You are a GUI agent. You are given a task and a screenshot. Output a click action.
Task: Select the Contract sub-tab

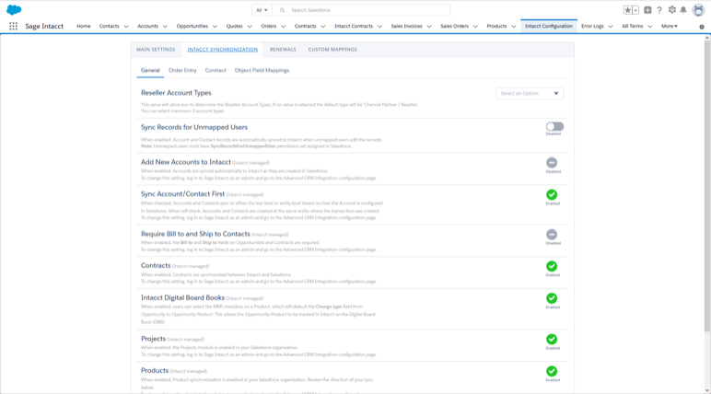point(216,70)
